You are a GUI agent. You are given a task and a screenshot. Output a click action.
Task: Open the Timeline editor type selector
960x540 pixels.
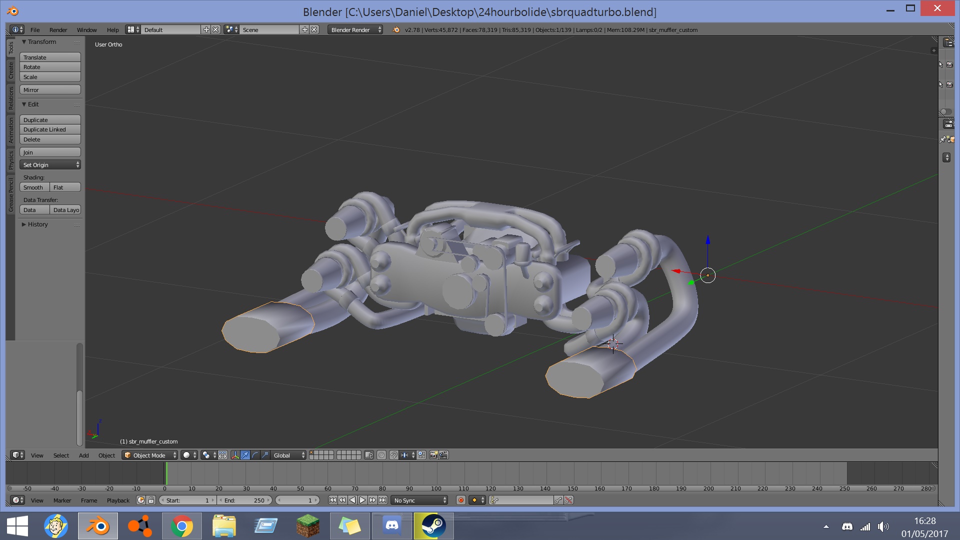coord(17,500)
